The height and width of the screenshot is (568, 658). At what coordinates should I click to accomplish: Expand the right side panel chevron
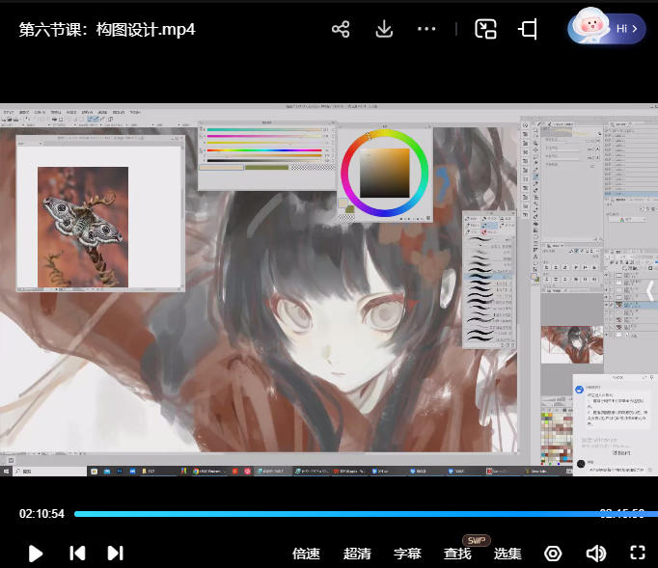649,289
